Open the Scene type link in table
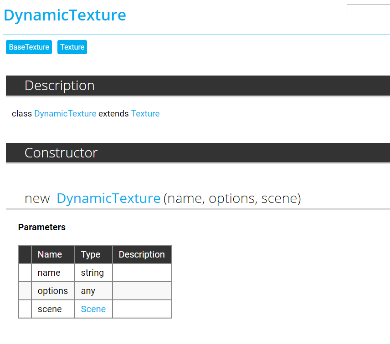This screenshot has width=390, height=344. 93,309
